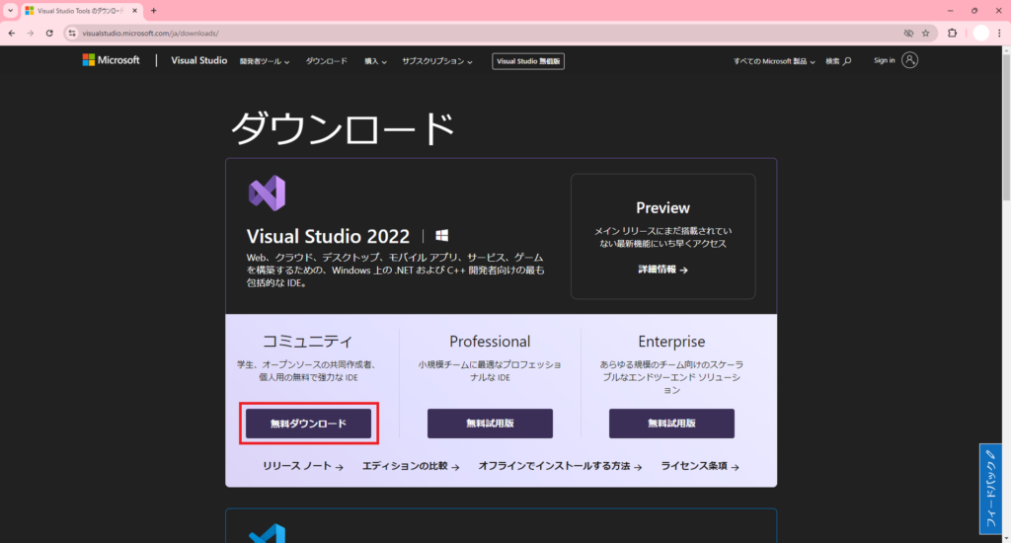The width and height of the screenshot is (1011, 543).
Task: Open the ダウンロード navigation item
Action: [x=326, y=61]
